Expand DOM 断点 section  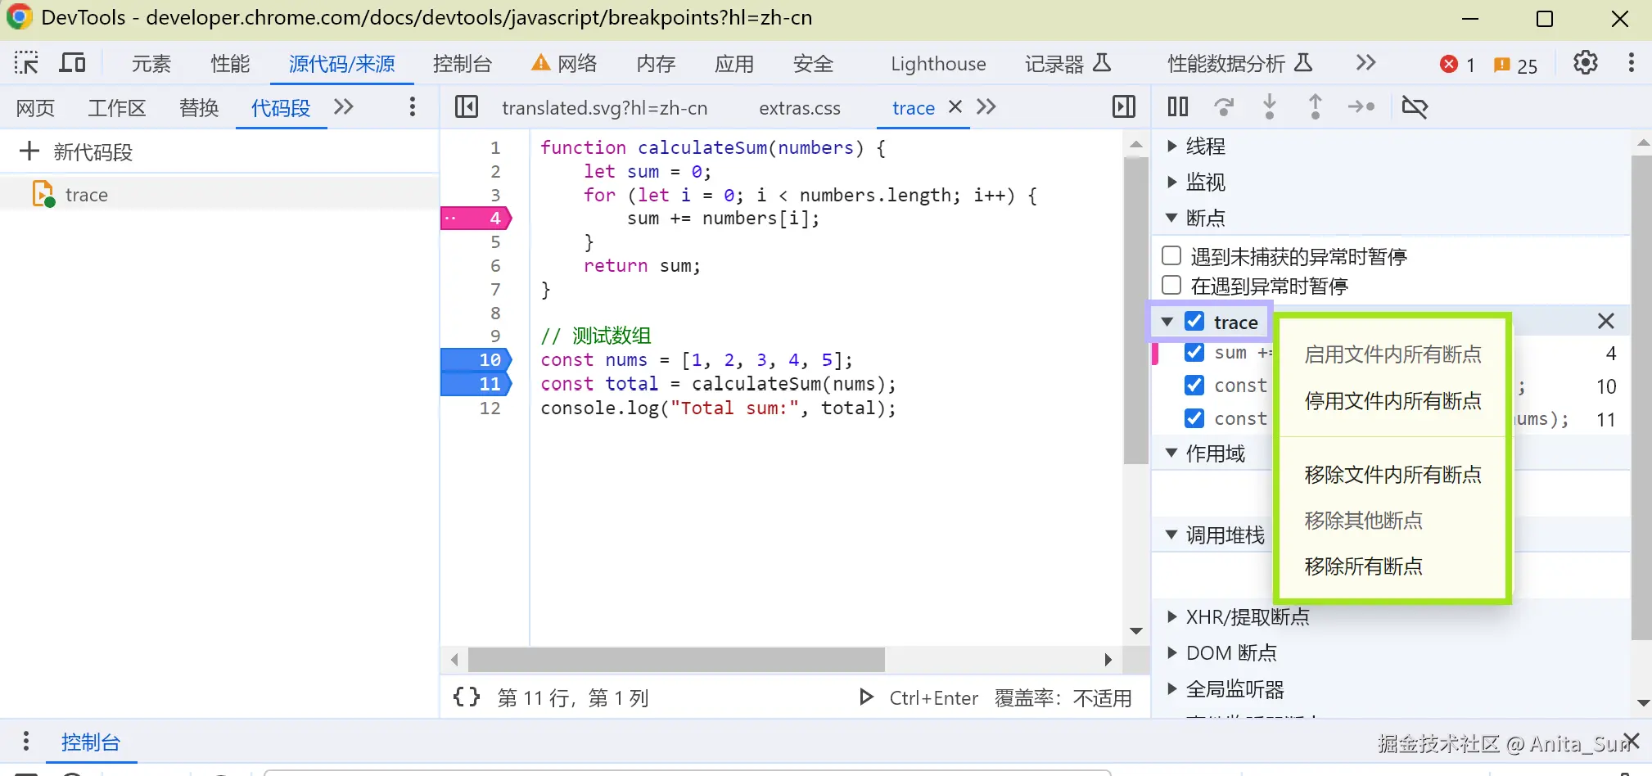[x=1171, y=652]
